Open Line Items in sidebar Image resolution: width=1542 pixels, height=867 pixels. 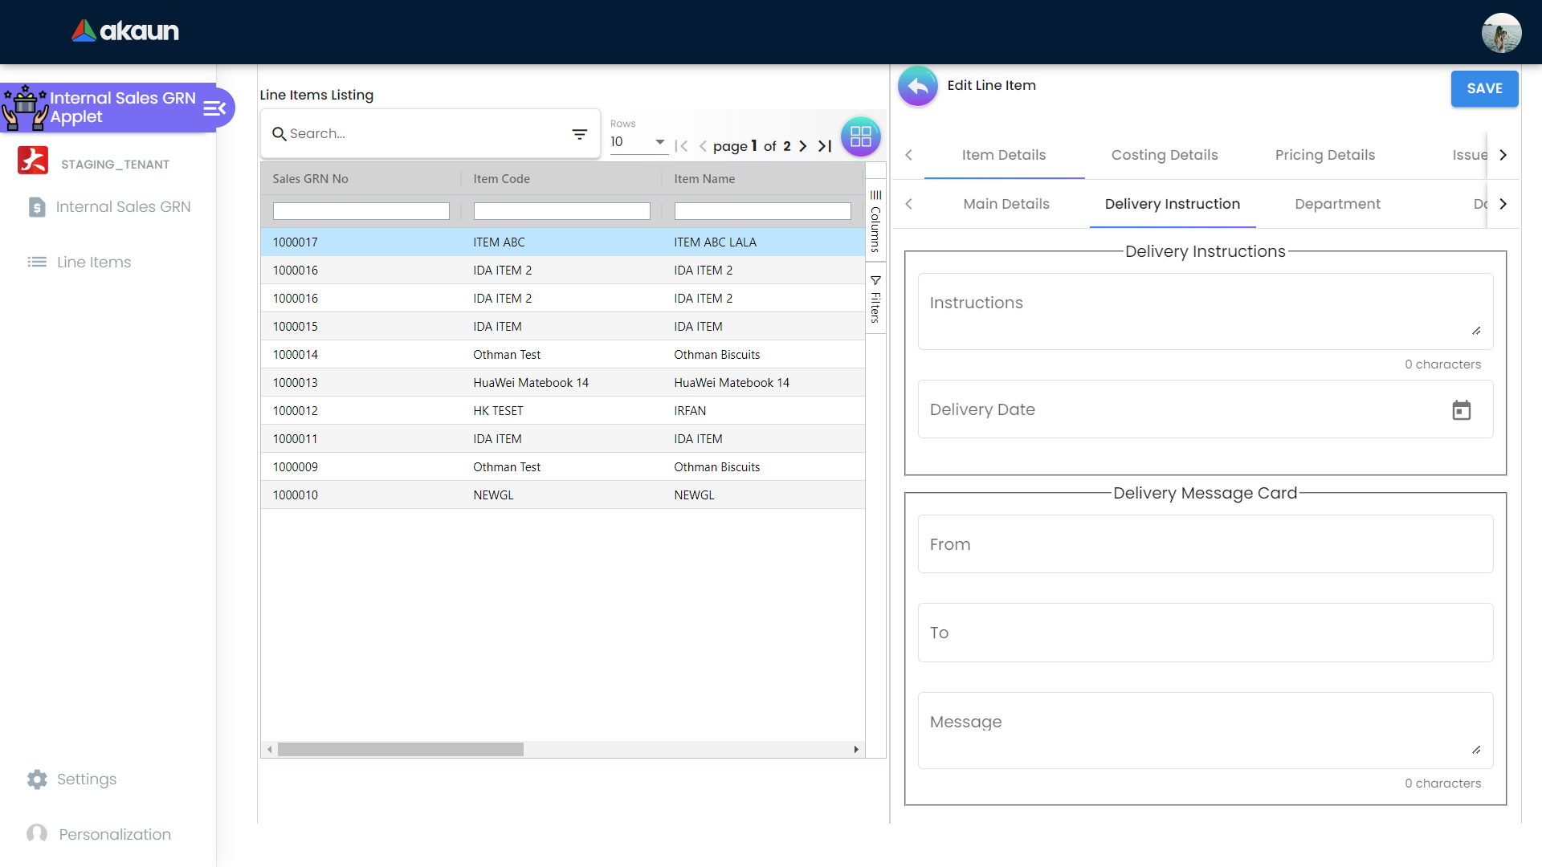(93, 262)
